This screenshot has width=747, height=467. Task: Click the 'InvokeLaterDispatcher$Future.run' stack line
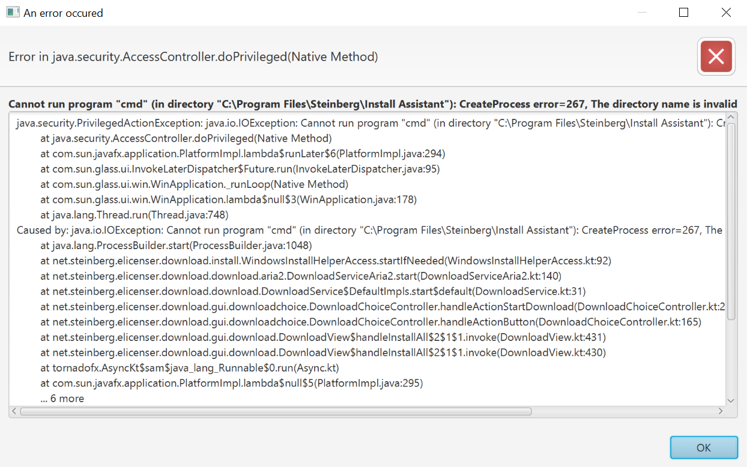pos(240,169)
